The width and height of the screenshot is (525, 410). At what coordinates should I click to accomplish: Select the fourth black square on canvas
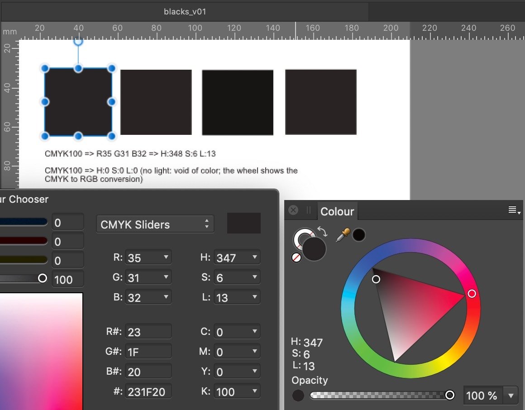(x=321, y=102)
